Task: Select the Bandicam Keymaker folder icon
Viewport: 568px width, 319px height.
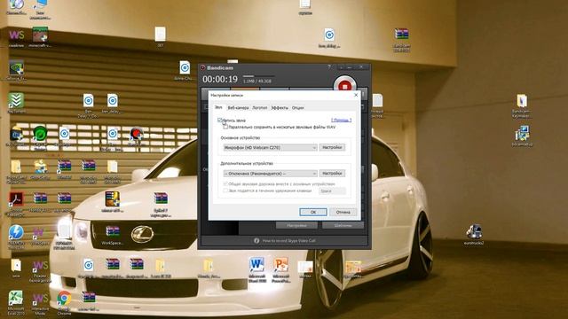Action: (x=522, y=106)
